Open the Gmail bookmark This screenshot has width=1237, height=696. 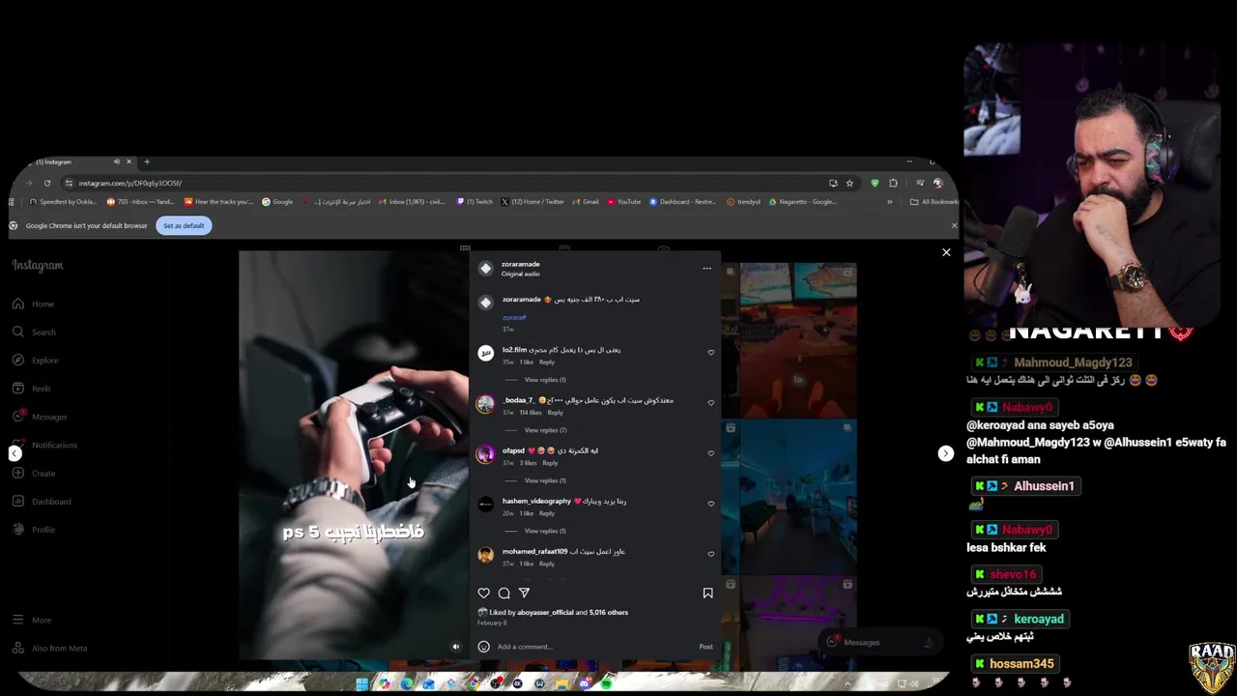tap(585, 202)
